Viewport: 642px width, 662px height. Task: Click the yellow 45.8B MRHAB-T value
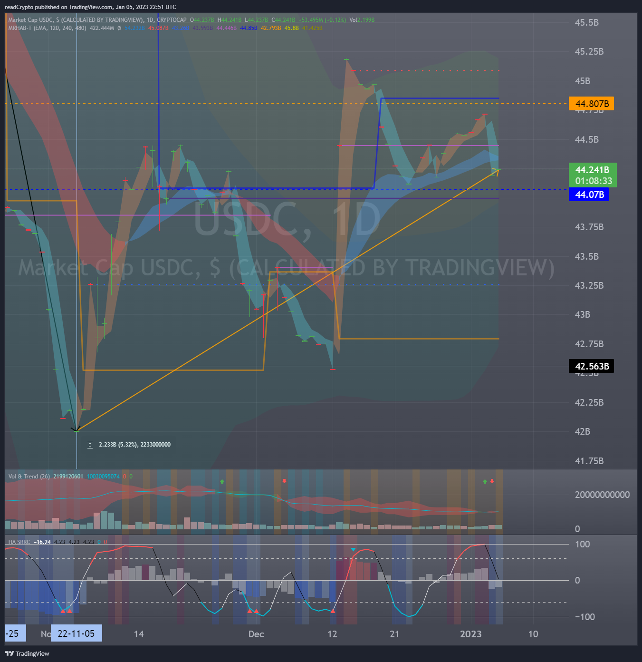click(x=292, y=28)
